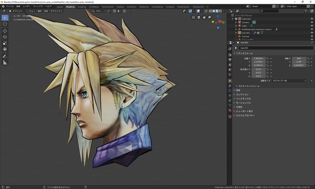The height and width of the screenshot is (189, 315).
Task: Click the Z axis on navigation gizmo
Action: (x=218, y=16)
